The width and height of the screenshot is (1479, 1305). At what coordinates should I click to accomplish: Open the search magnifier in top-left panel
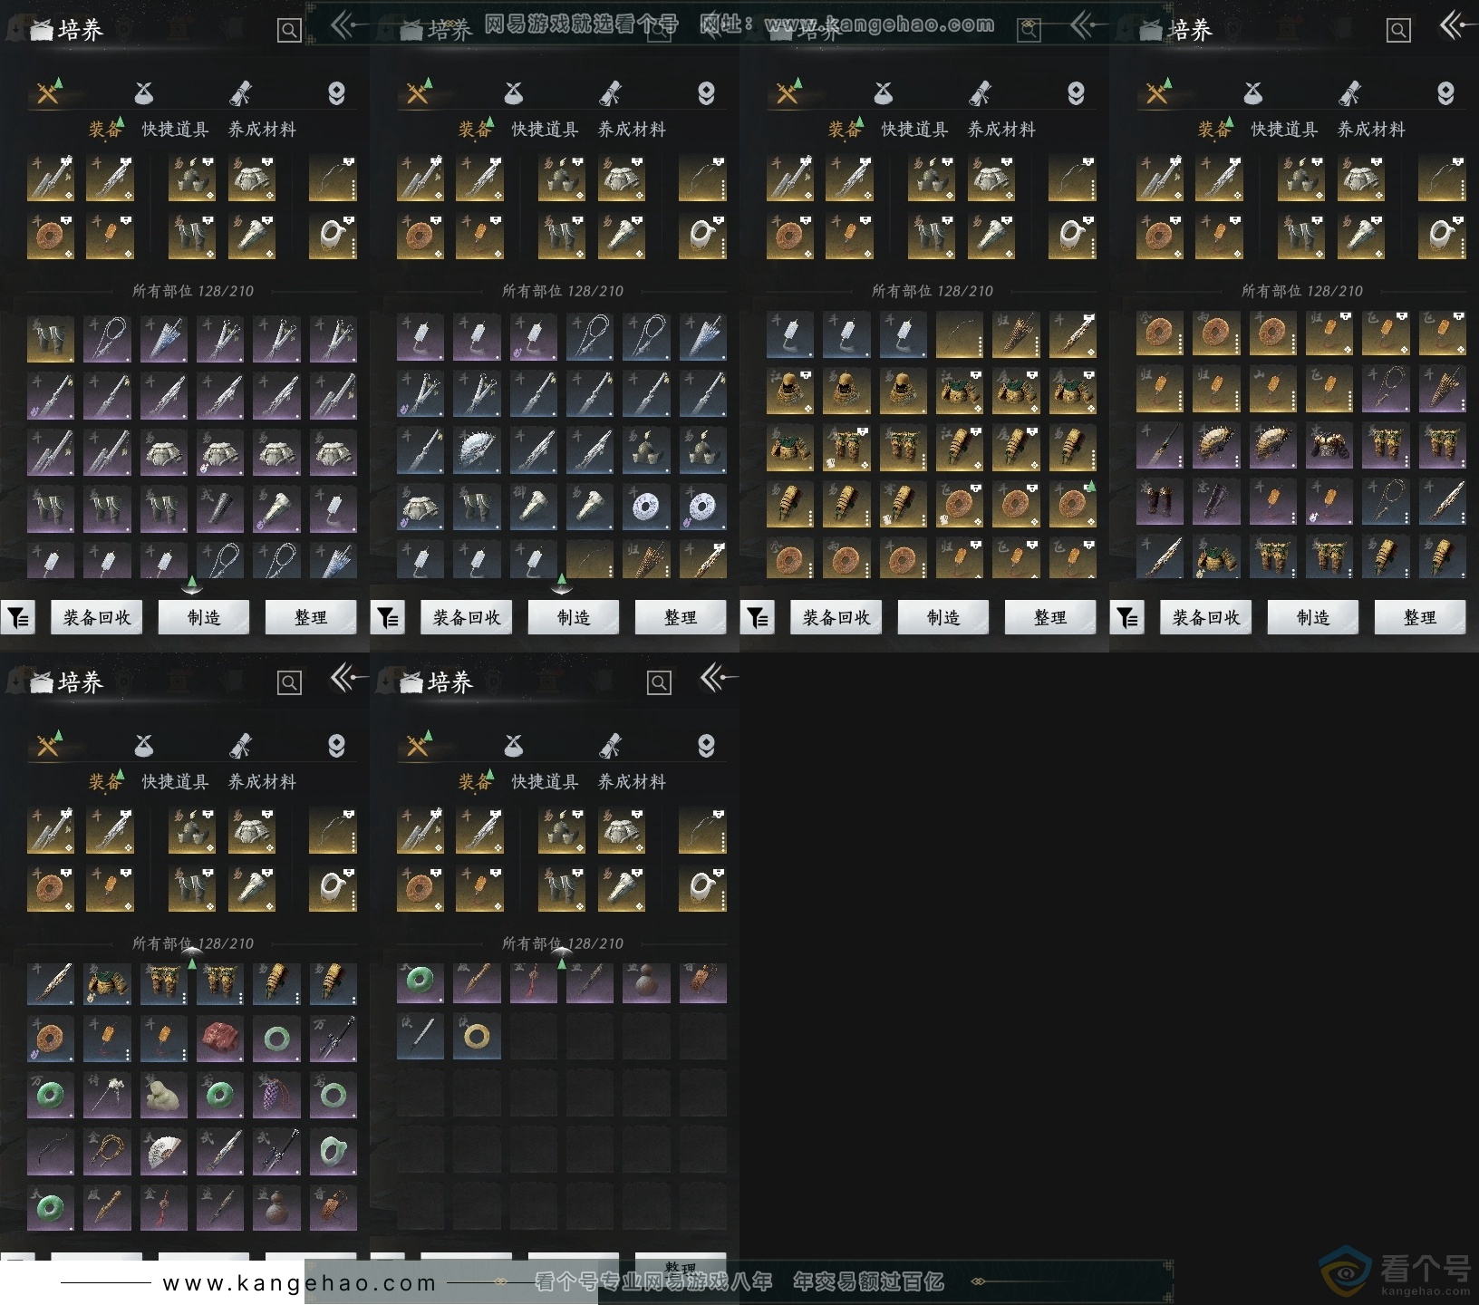point(289,31)
